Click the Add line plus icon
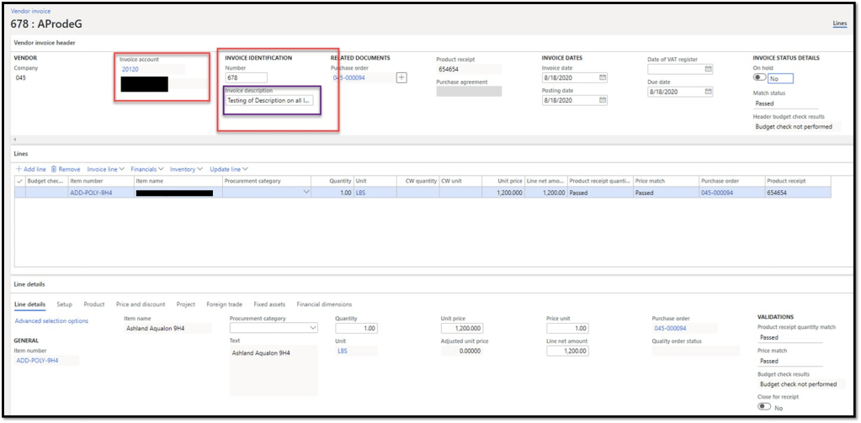This screenshot has height=423, width=861. point(19,169)
